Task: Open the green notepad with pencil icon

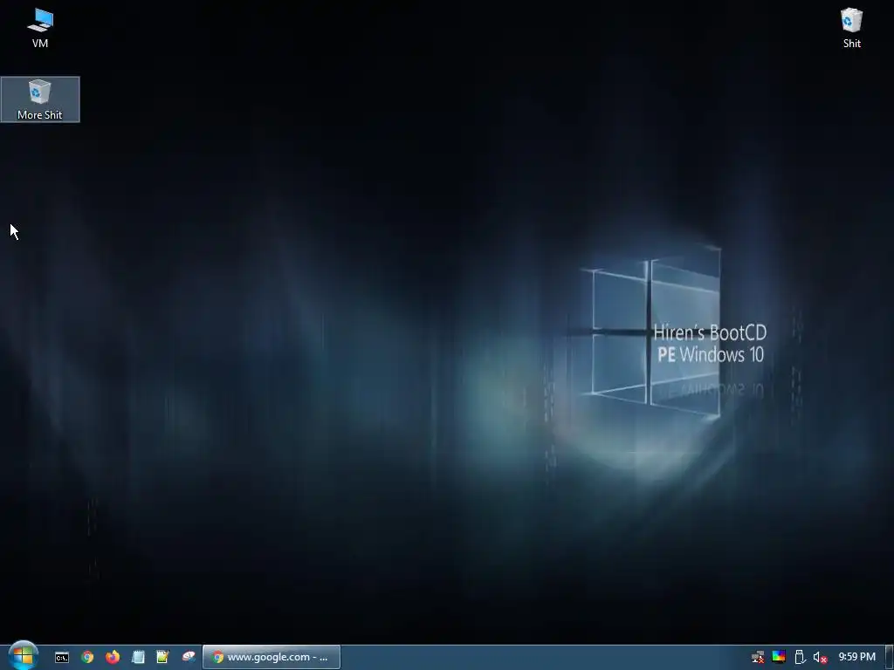Action: pos(162,658)
